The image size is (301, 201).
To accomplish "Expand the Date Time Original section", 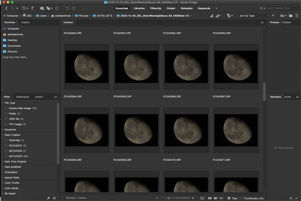I will click(3, 162).
